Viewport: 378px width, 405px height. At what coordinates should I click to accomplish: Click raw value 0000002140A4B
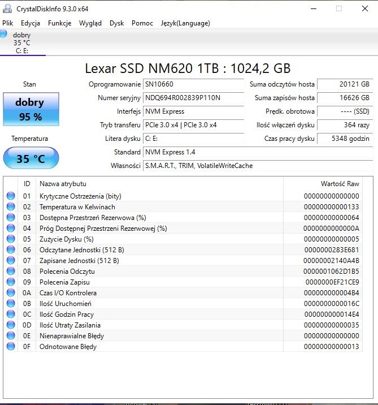(331, 261)
